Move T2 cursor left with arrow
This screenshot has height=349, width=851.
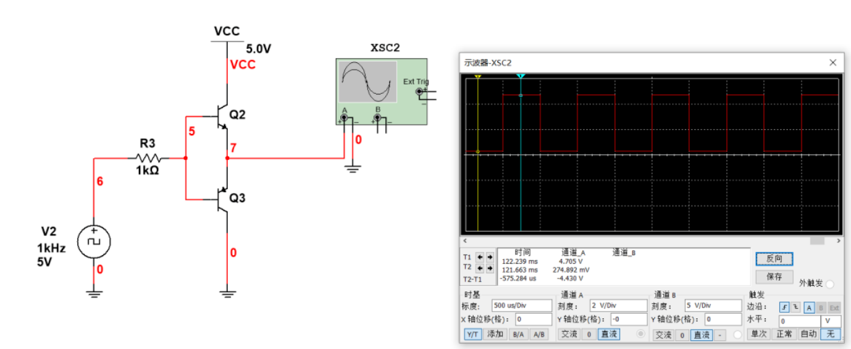pyautogui.click(x=480, y=267)
